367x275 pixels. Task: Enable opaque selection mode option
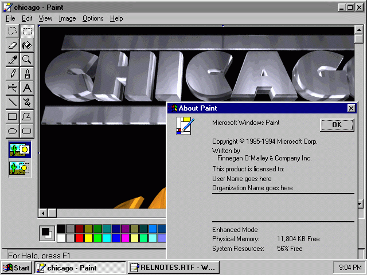tap(19, 150)
